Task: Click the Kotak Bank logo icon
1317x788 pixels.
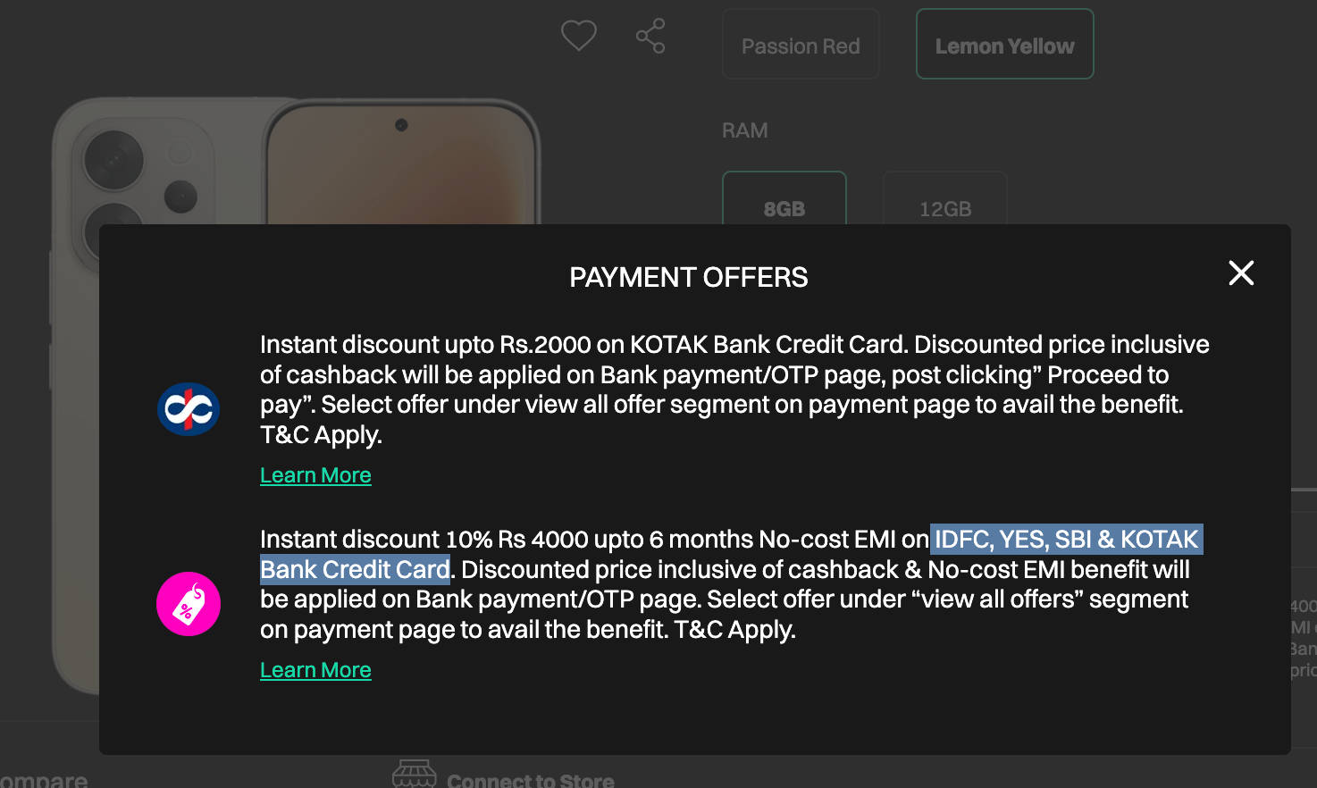Action: [189, 409]
